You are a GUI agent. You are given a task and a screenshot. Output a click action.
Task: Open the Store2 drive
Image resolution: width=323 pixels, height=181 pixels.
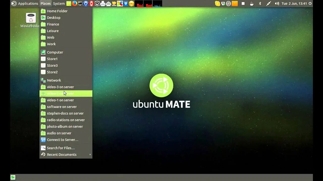point(66,72)
